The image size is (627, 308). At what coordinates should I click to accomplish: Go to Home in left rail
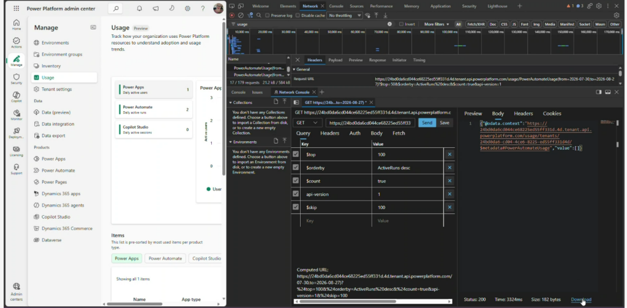[17, 24]
